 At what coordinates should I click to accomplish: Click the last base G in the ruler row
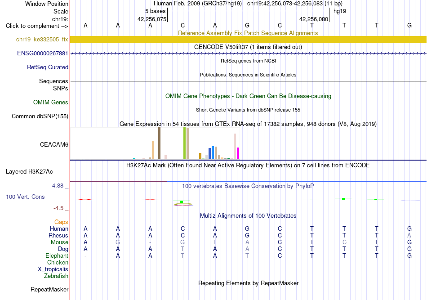click(x=409, y=25)
